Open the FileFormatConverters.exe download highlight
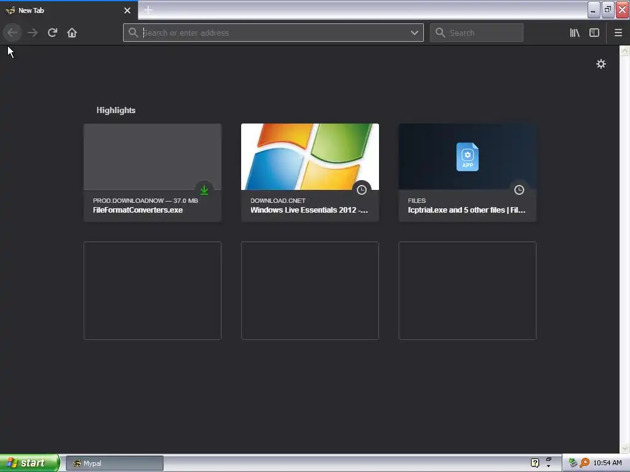Viewport: 630px width, 472px height. (x=153, y=173)
